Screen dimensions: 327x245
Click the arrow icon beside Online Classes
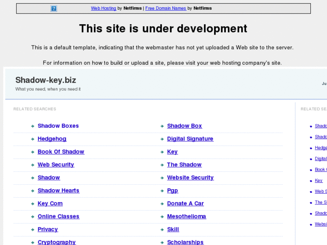click(x=32, y=216)
